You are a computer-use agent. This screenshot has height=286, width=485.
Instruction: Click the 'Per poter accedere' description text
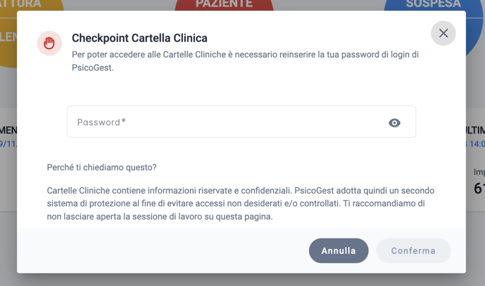click(x=245, y=61)
